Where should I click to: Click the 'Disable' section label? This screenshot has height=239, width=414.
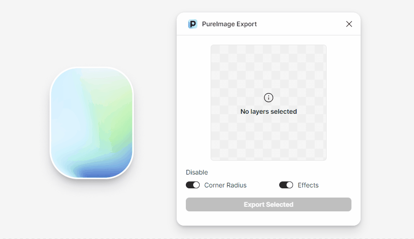pos(197,172)
